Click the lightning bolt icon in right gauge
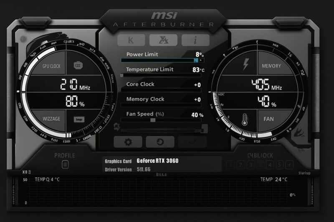The image size is (334, 222). (x=246, y=64)
